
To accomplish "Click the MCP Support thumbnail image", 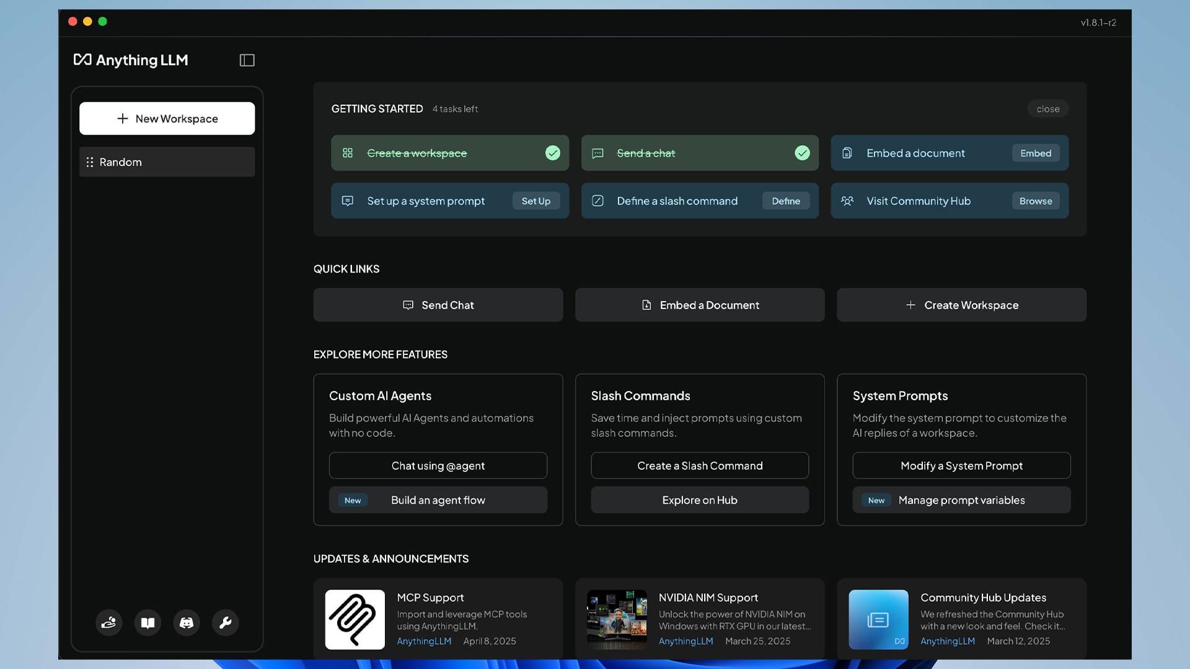I will pos(355,619).
